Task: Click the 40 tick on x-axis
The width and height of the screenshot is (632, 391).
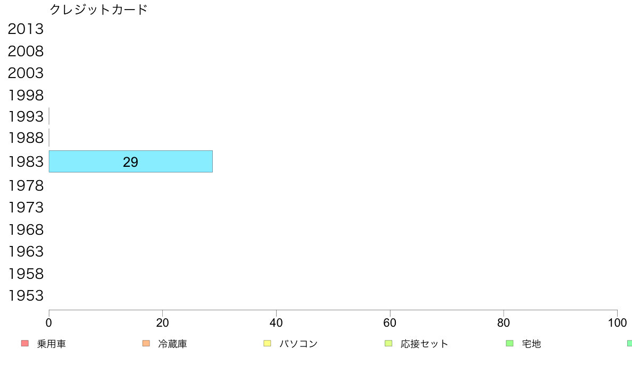Action: click(x=276, y=322)
